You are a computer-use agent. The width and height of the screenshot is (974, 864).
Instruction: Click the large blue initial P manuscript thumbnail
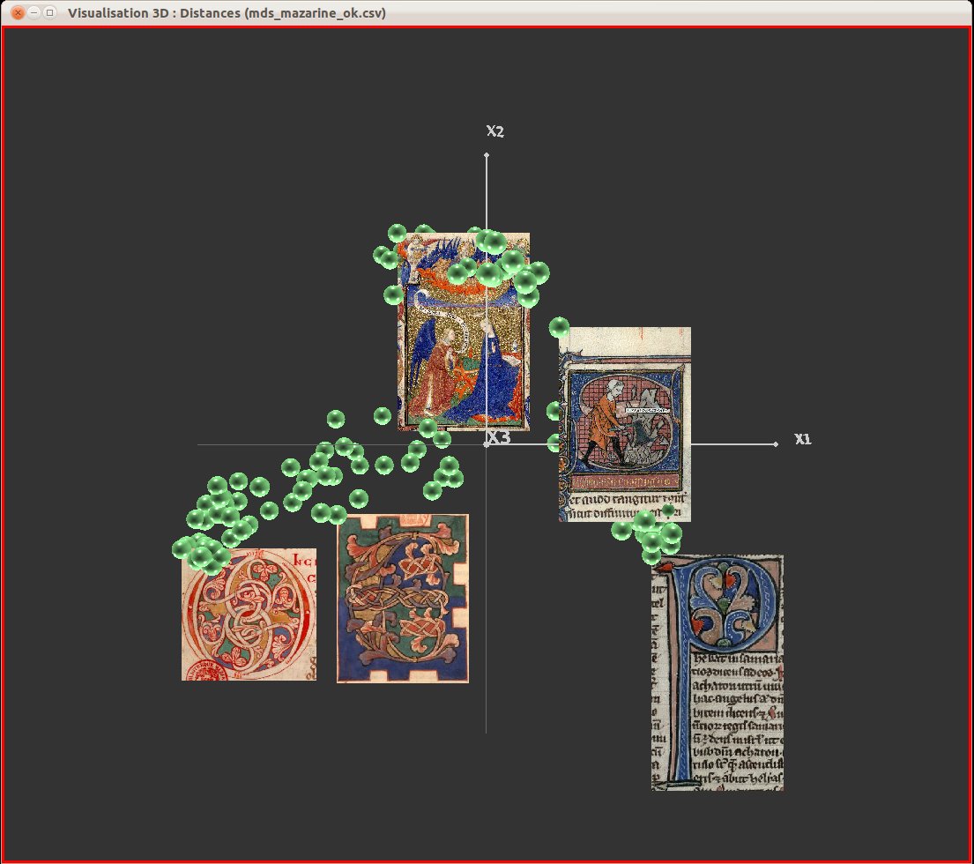[x=717, y=673]
